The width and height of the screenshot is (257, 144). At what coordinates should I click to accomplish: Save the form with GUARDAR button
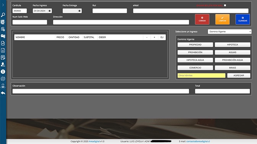tap(242, 19)
